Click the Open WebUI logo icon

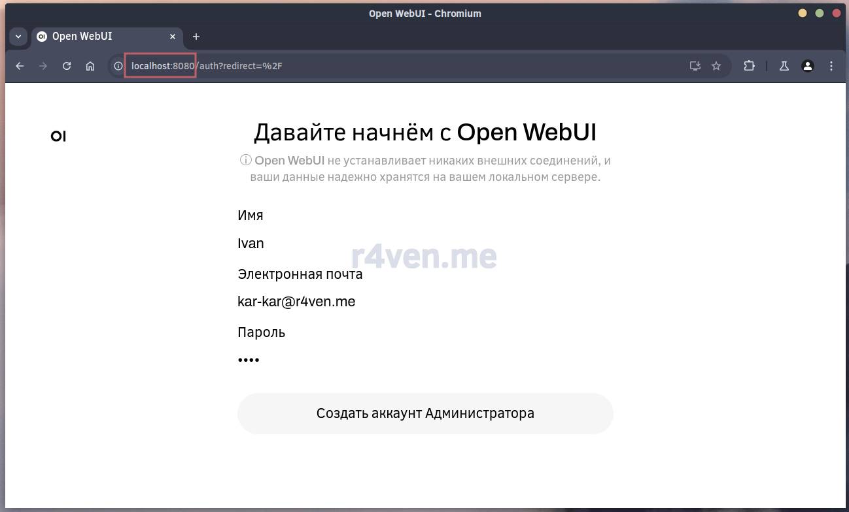[x=58, y=136]
